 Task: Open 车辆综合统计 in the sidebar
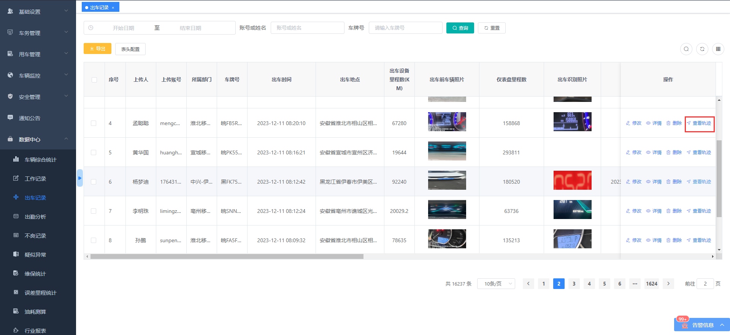click(38, 160)
